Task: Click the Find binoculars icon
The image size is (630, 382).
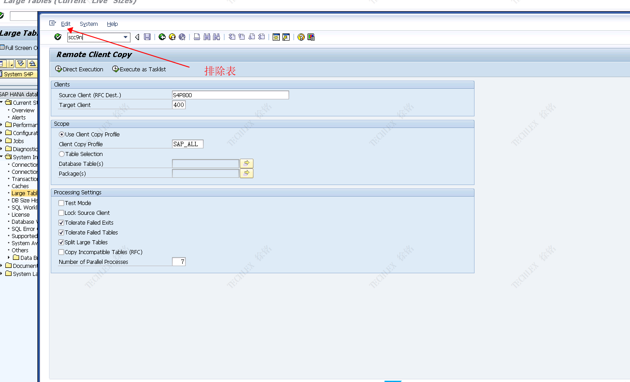Action: [207, 37]
